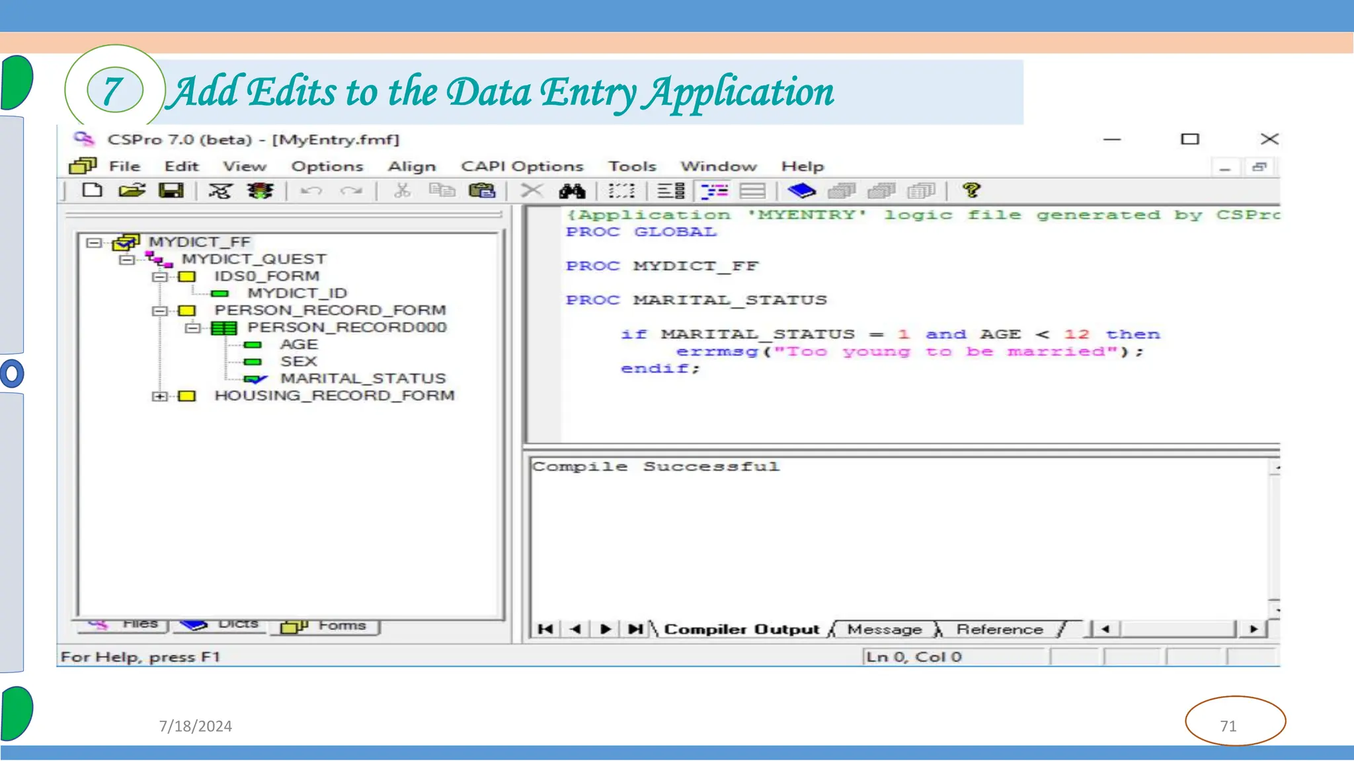Click the Compile Successful message text
Viewport: 1354px width, 761px height.
[656, 466]
